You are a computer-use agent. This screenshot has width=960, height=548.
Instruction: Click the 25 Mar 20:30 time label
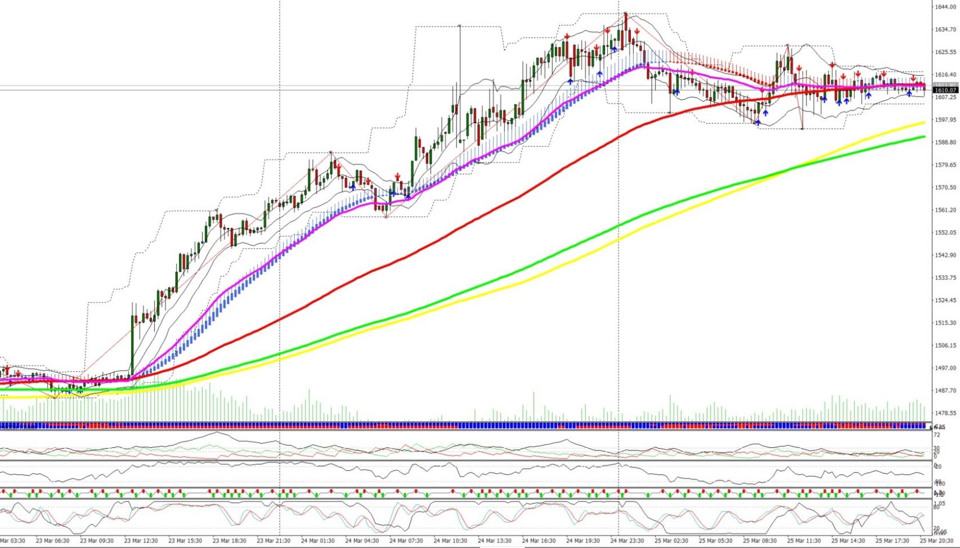(x=936, y=541)
